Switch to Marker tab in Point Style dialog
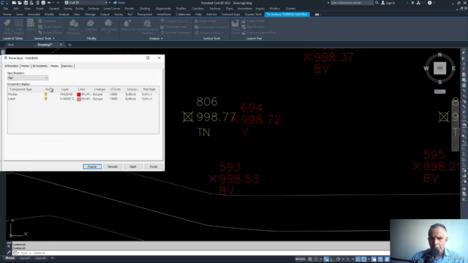The image size is (468, 263). [x=25, y=66]
